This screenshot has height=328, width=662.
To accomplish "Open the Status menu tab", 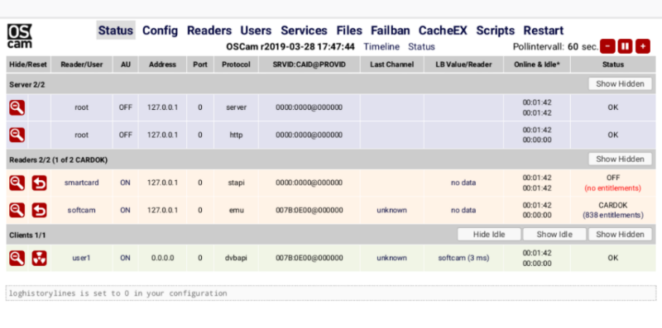I will (116, 31).
